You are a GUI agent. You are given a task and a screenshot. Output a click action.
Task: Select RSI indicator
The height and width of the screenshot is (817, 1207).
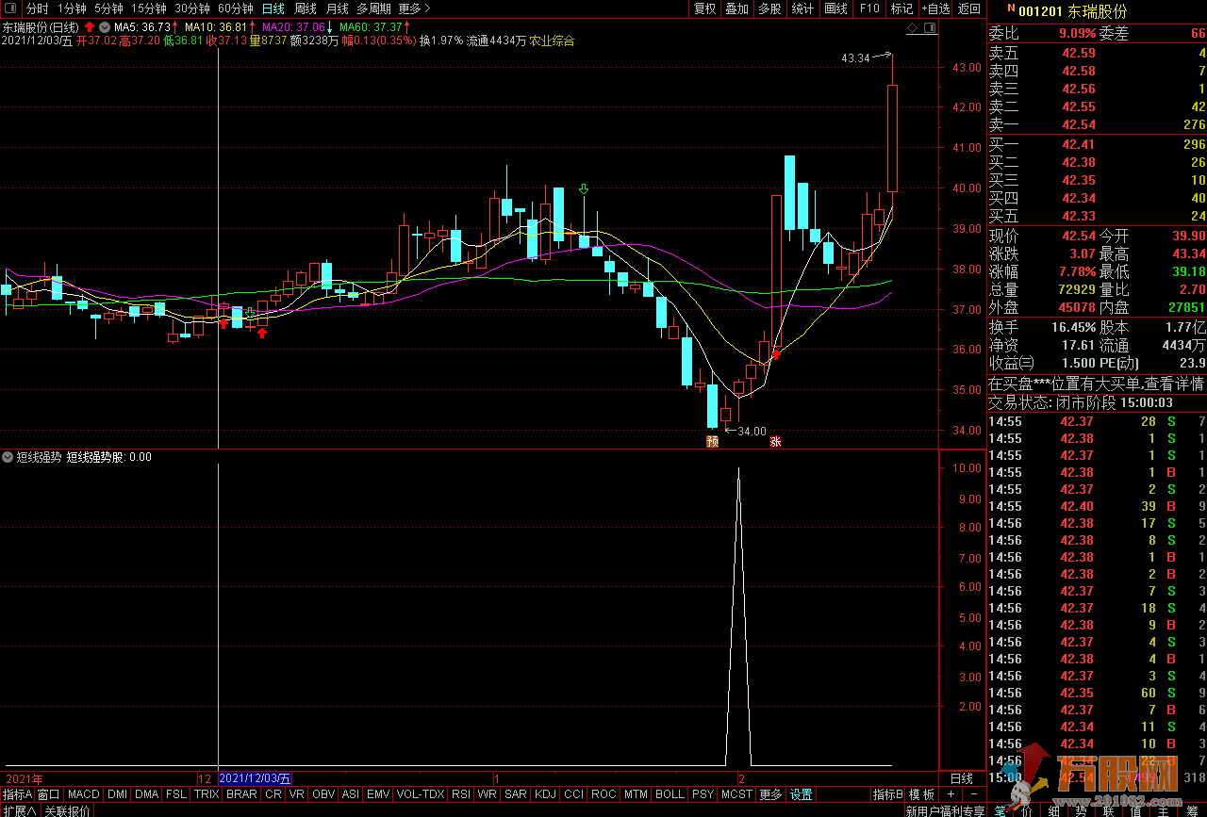(461, 794)
